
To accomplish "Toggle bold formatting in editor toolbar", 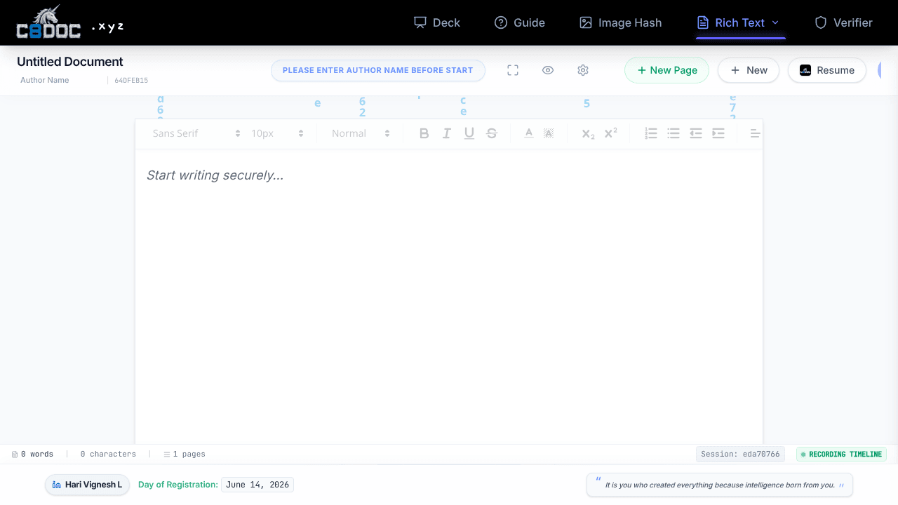I will 424,133.
